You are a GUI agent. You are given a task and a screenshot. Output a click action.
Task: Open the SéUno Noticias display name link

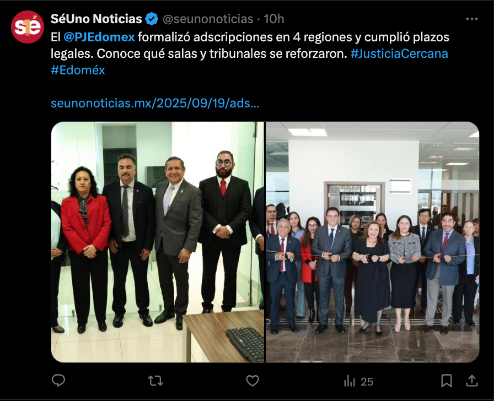(x=96, y=19)
